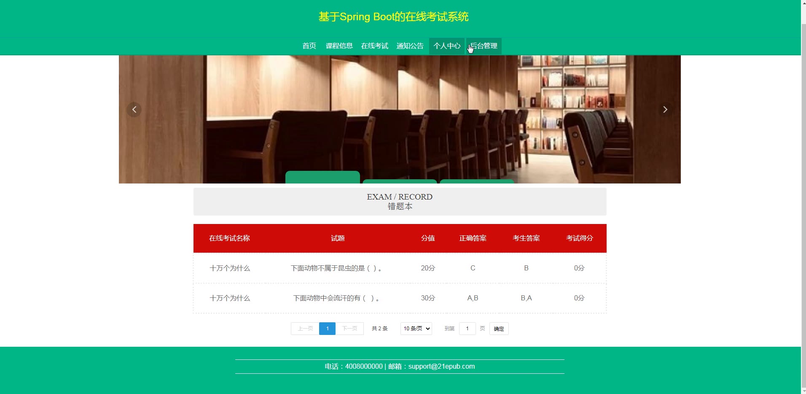806x394 pixels.
Task: Click the 20分 value cell
Action: (x=428, y=268)
